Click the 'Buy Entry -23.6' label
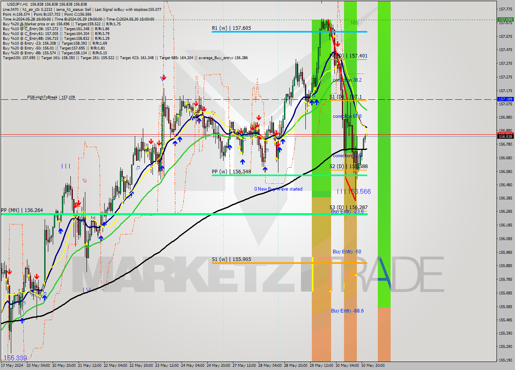This screenshot has height=370, width=515. pyautogui.click(x=347, y=212)
